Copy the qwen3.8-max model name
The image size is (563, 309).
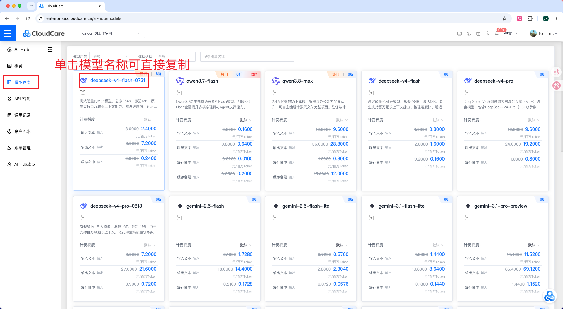click(x=297, y=81)
